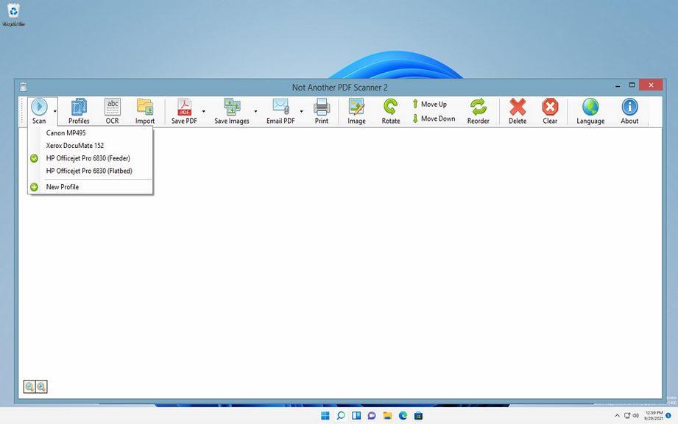The height and width of the screenshot is (424, 678).
Task: Click the Reorder icon
Action: coord(478,110)
